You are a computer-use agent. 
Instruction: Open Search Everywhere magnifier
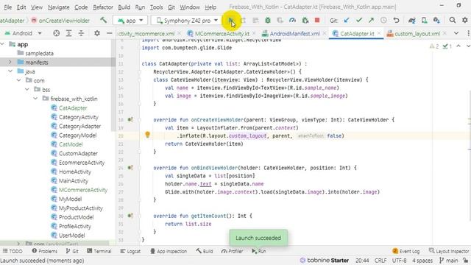click(453, 21)
